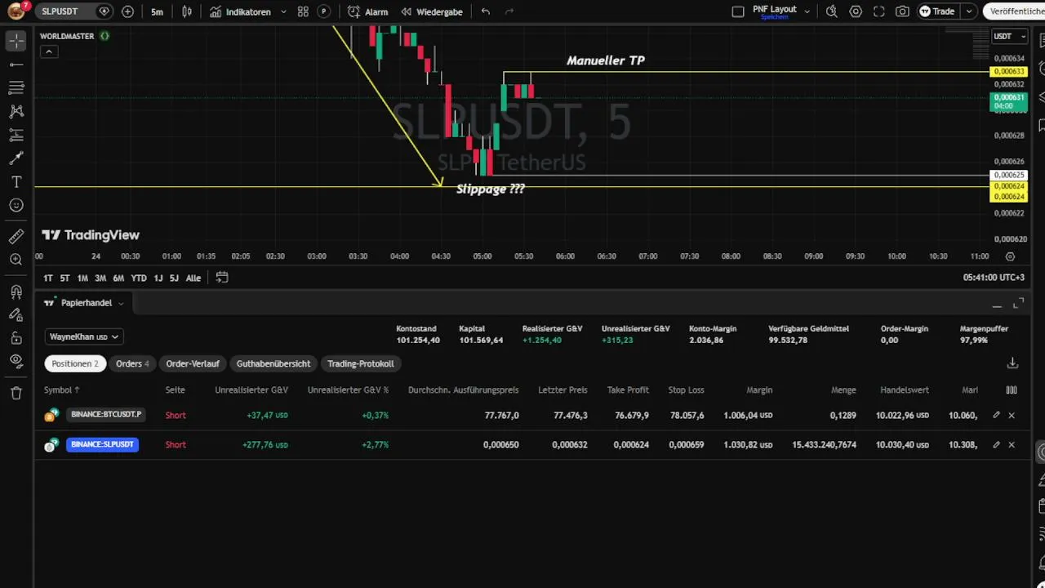Export trading data with the download icon
The height and width of the screenshot is (588, 1045).
(x=1012, y=363)
